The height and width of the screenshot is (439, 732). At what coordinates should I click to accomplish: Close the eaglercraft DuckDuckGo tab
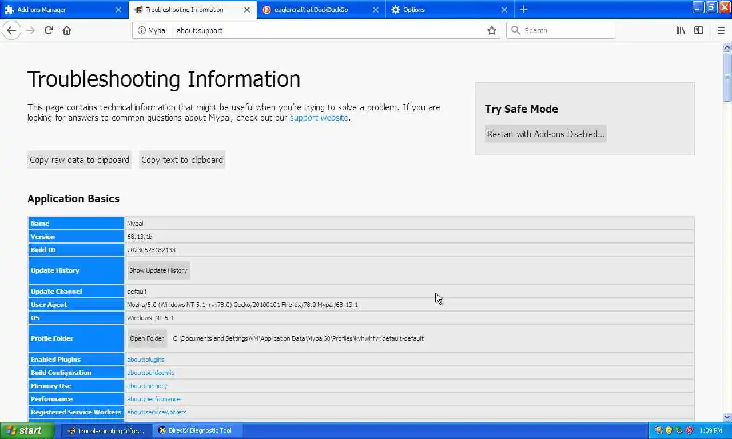coord(376,10)
